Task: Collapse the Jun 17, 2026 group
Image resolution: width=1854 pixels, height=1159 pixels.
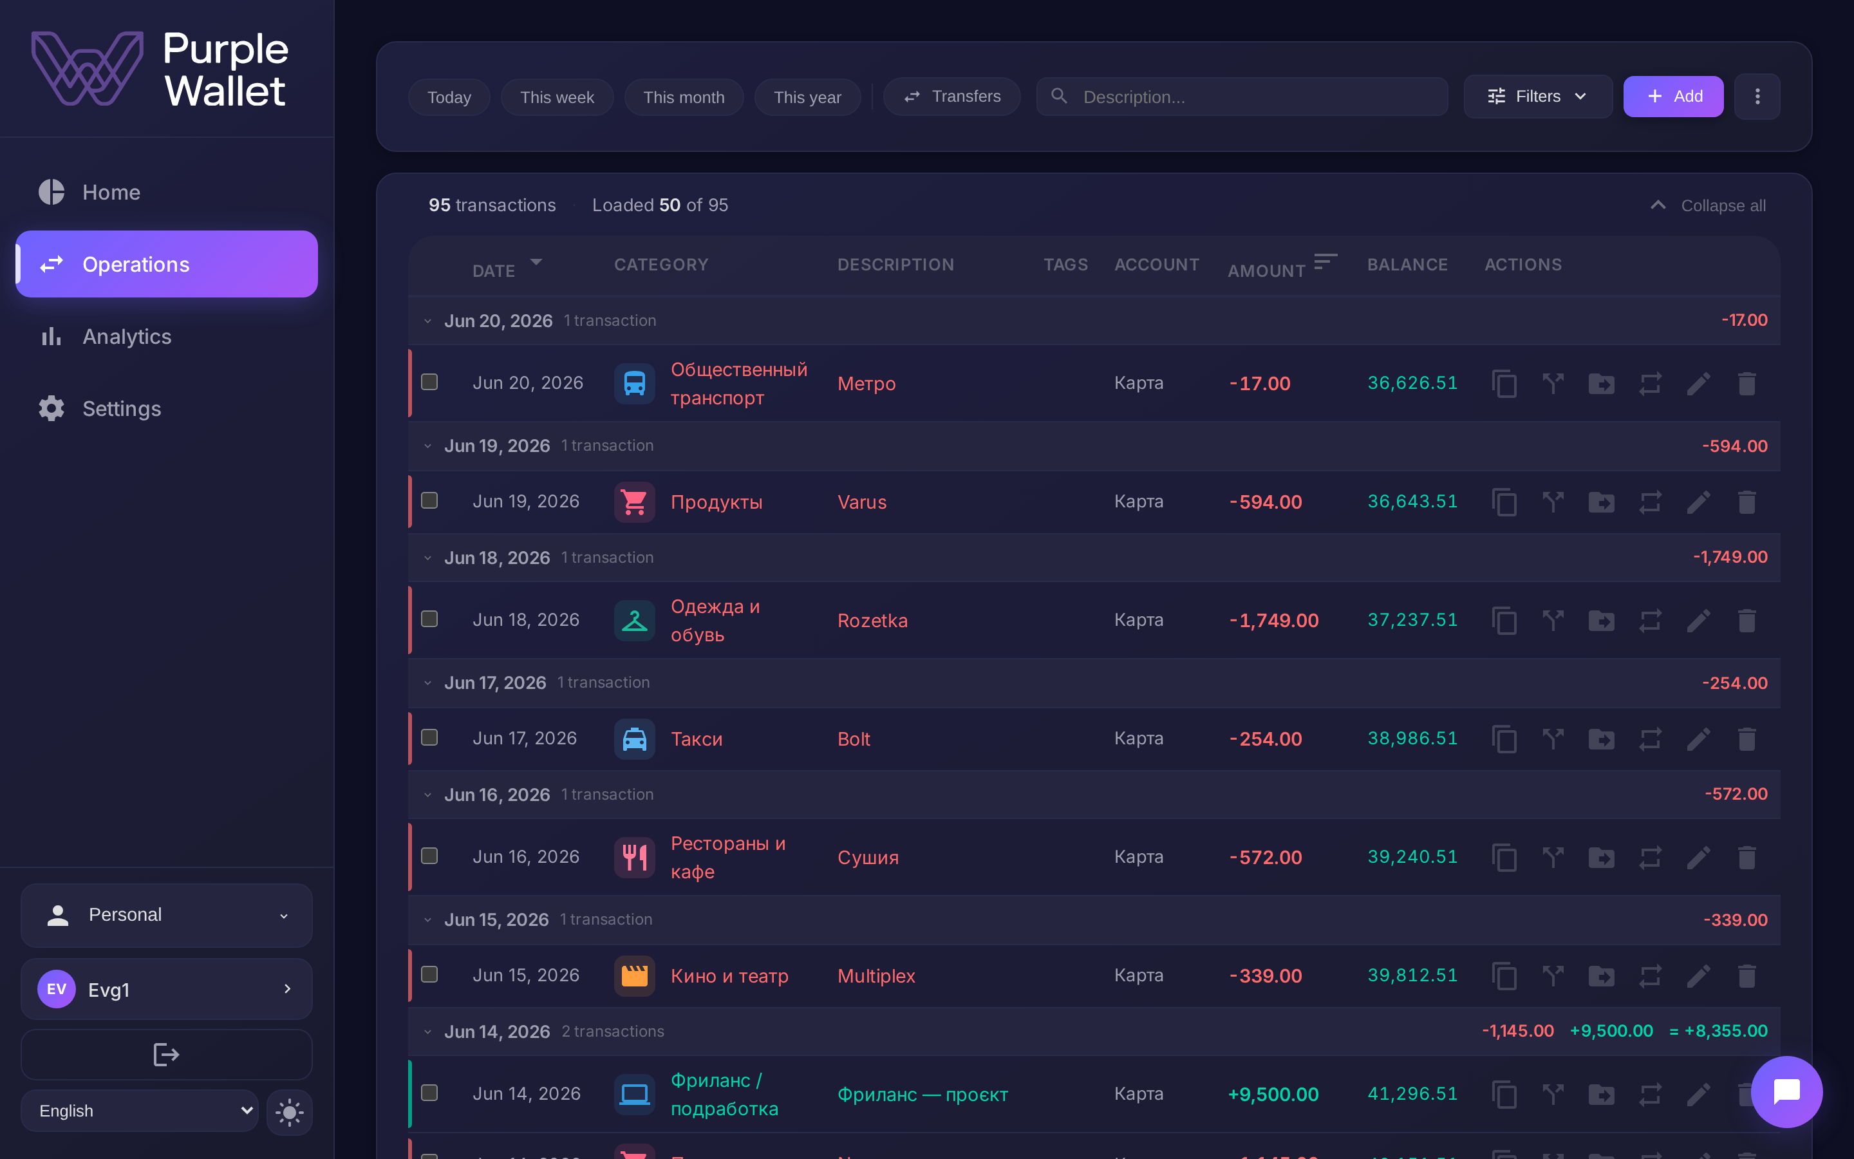Action: (427, 683)
